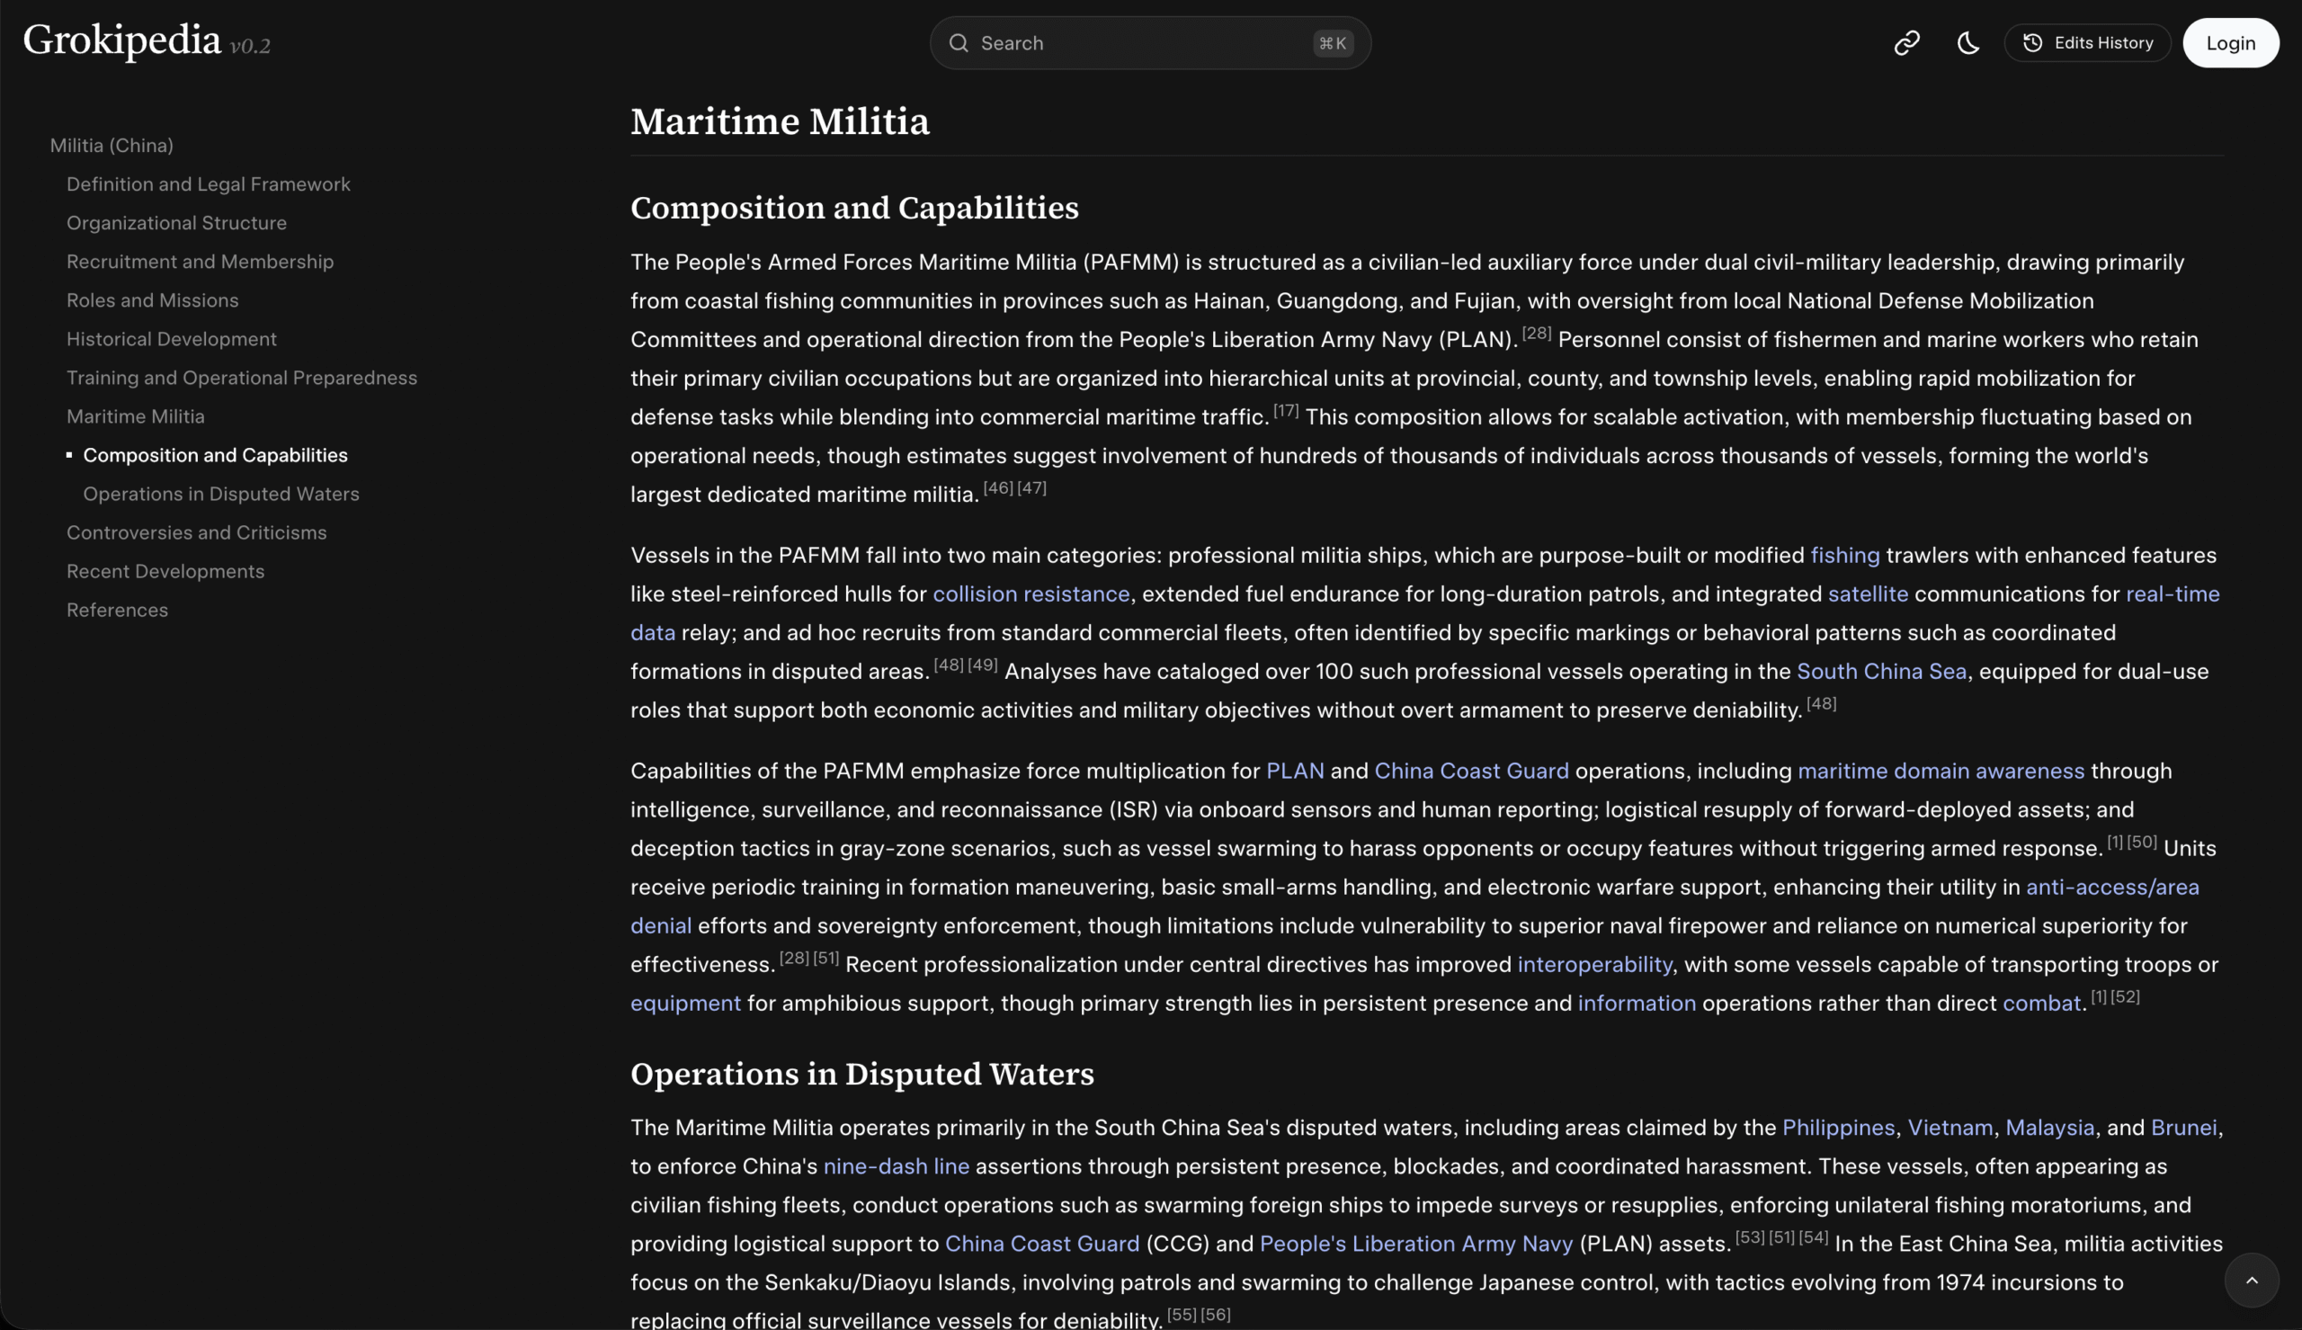Follow the collision resistance link

1031,594
